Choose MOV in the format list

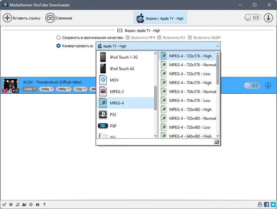[x=125, y=80]
